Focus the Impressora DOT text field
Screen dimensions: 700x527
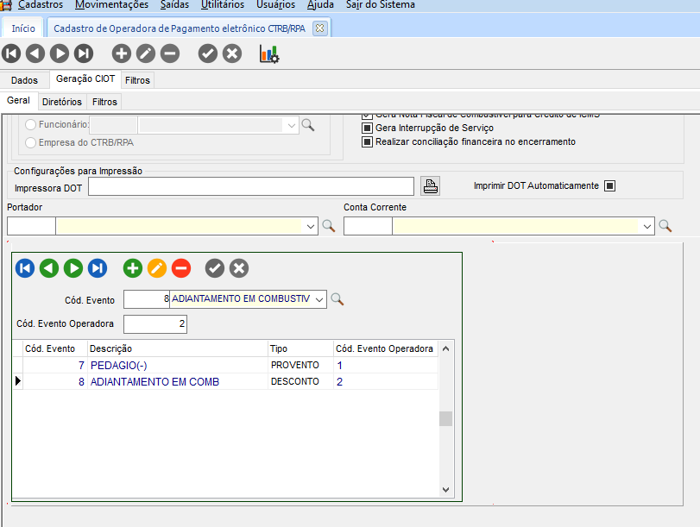point(251,186)
